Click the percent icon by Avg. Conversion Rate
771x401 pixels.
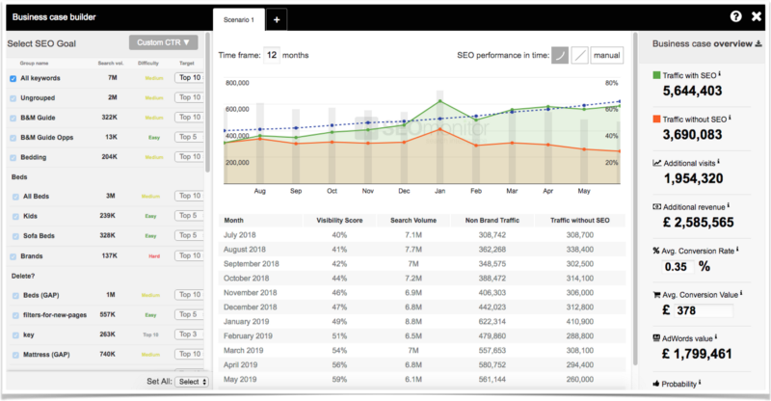tap(656, 251)
